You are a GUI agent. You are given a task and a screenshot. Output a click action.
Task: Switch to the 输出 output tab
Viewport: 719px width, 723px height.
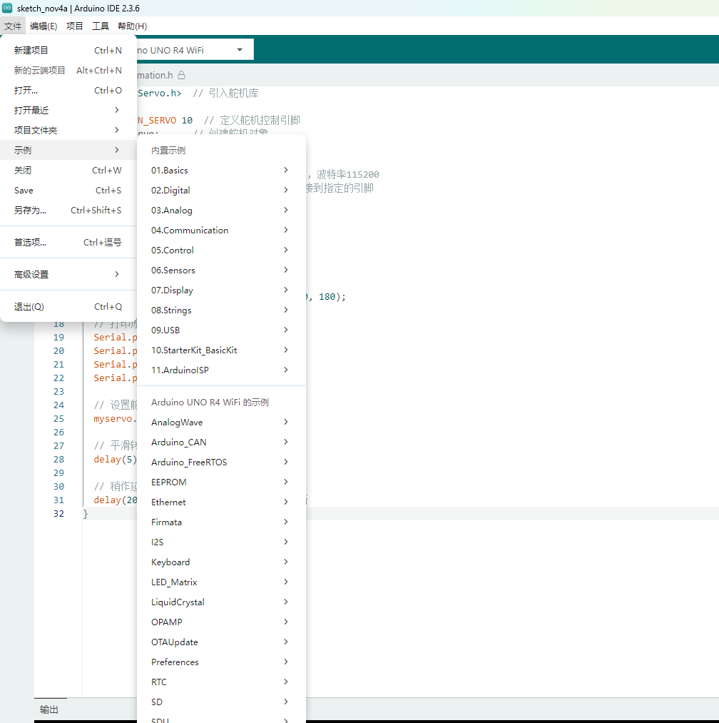click(49, 709)
